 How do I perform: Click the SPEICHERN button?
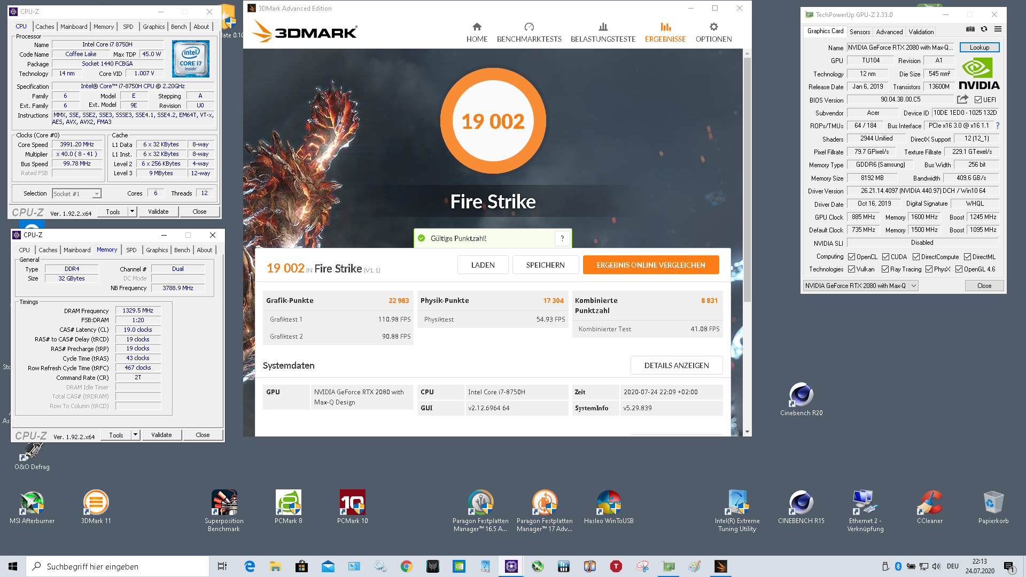click(x=546, y=265)
